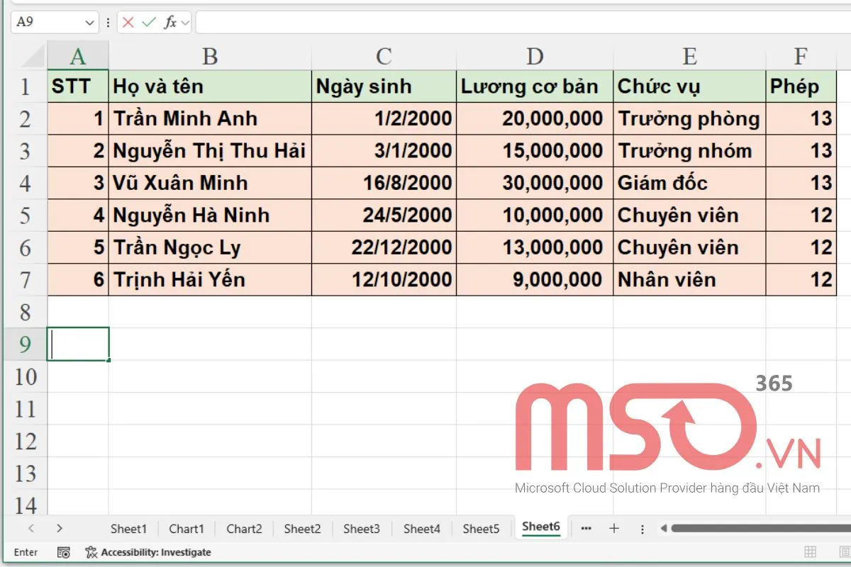The height and width of the screenshot is (567, 851).
Task: Click row header 7
Action: coord(26,279)
